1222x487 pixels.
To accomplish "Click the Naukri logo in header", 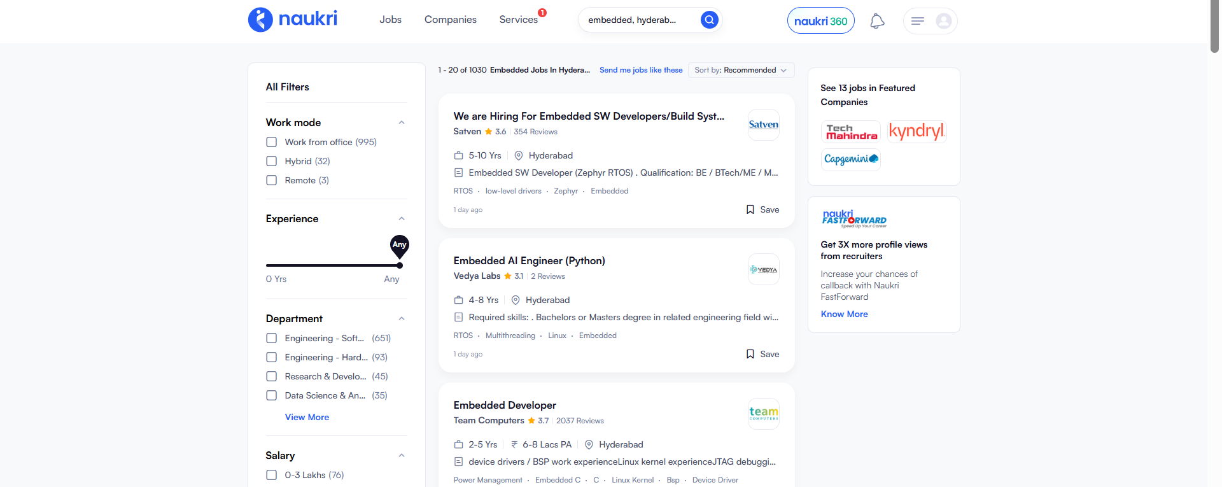I will 292,20.
